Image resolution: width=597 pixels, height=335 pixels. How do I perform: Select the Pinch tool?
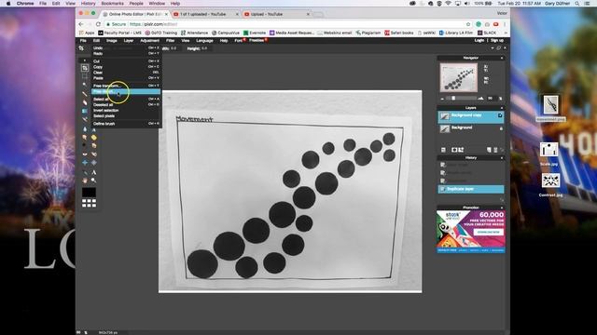[x=93, y=163]
